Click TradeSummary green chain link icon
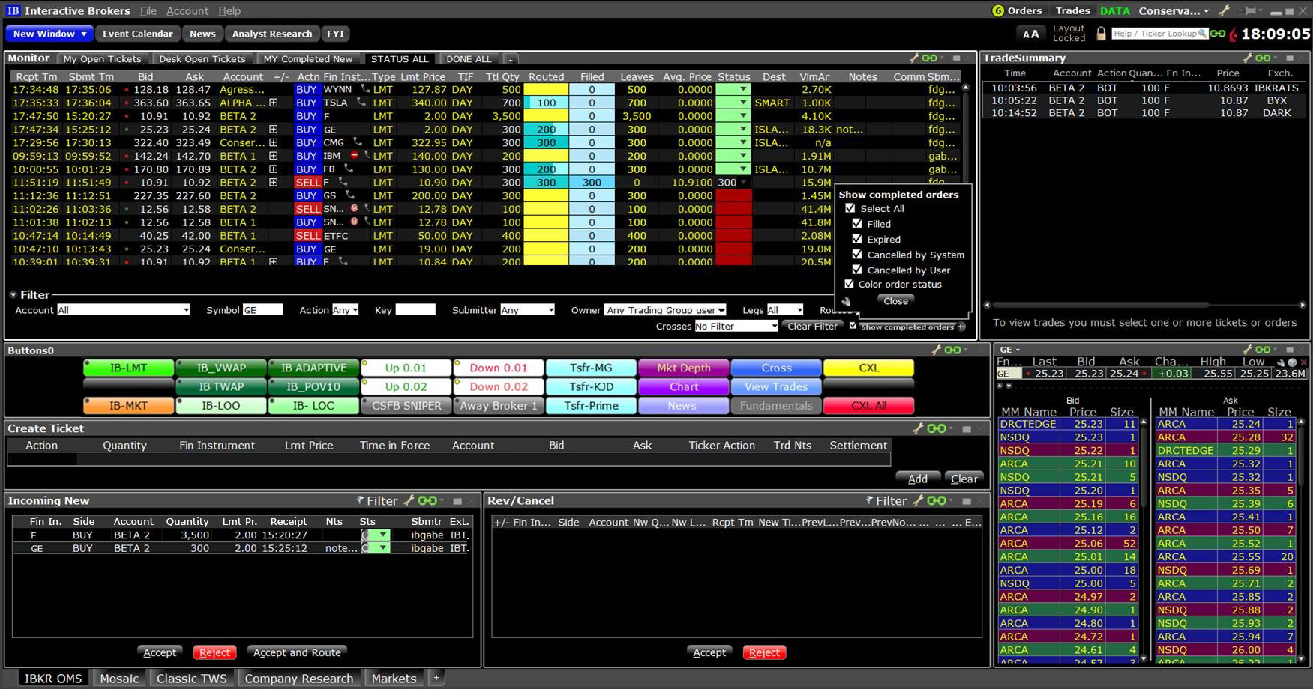Screen dimensions: 1313x689 point(1264,58)
